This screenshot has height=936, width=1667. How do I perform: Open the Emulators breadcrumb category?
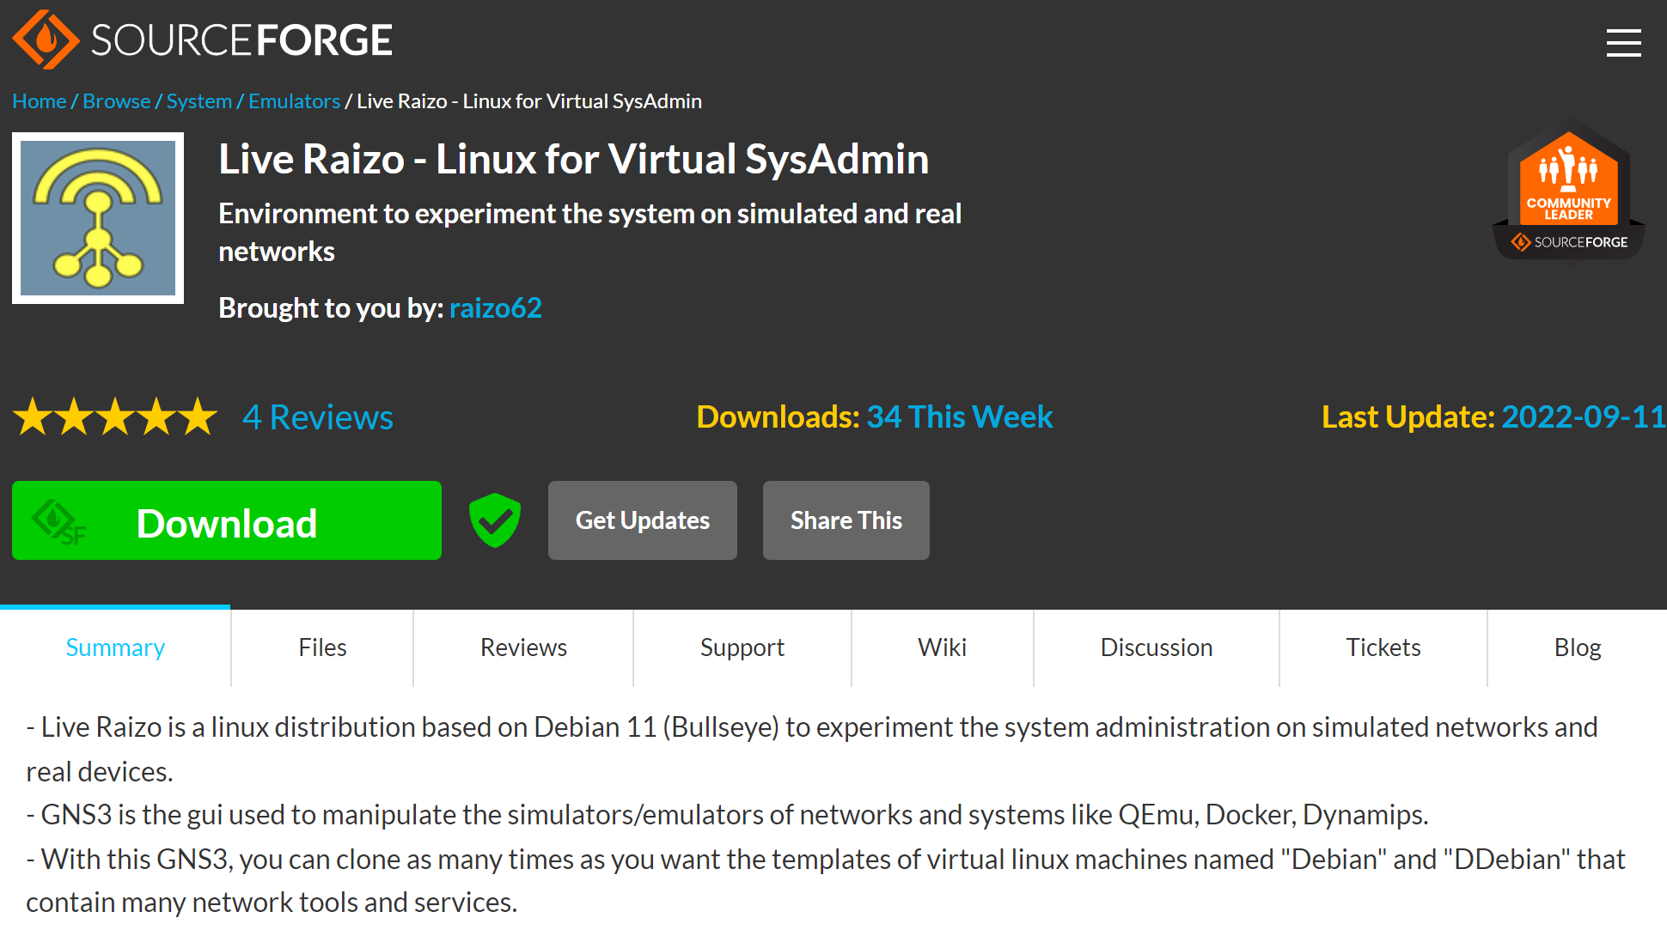294,101
